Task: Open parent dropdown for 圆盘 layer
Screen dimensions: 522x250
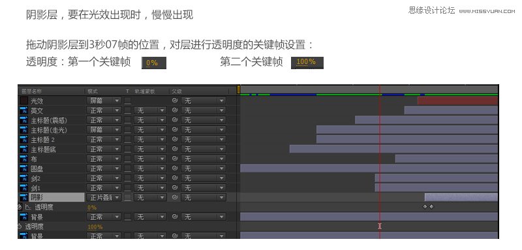Action: click(204, 168)
